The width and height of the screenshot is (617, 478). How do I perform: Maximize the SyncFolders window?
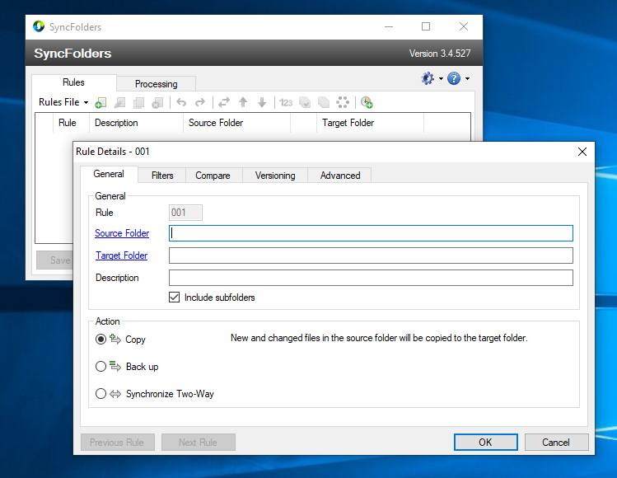point(426,26)
